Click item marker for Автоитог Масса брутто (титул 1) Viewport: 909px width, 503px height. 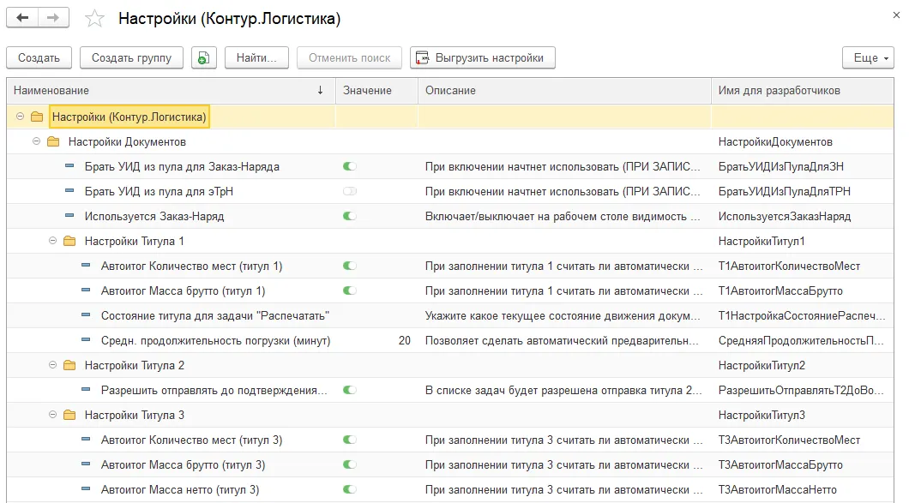coord(86,290)
